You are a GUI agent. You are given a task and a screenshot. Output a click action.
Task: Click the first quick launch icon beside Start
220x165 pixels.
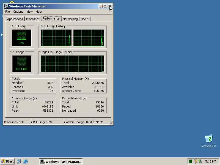click(x=19, y=161)
